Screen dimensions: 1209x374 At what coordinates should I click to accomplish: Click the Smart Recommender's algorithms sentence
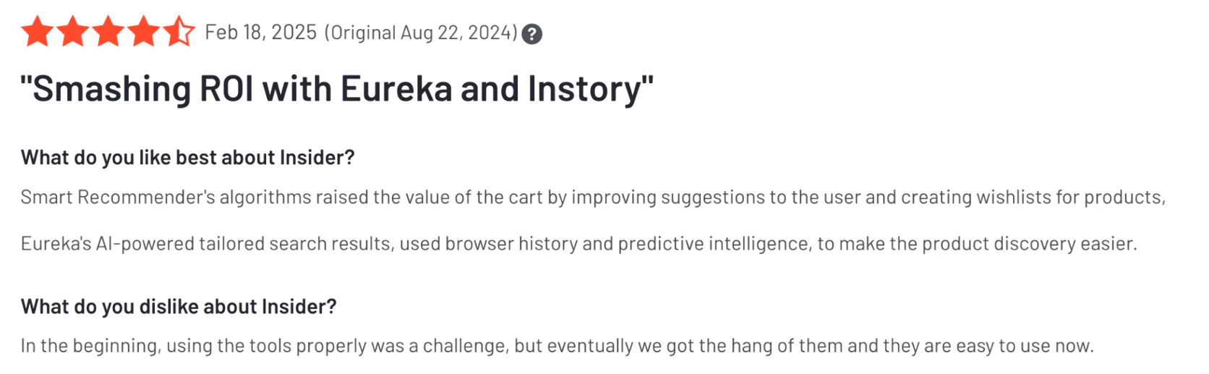[593, 197]
